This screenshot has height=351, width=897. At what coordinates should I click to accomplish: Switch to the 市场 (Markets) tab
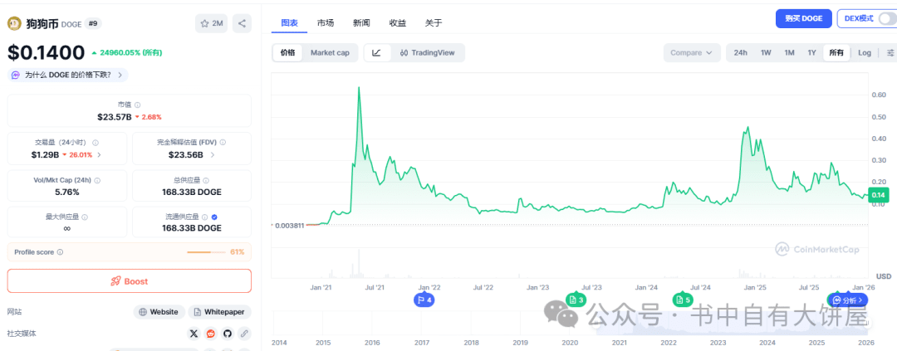point(326,23)
